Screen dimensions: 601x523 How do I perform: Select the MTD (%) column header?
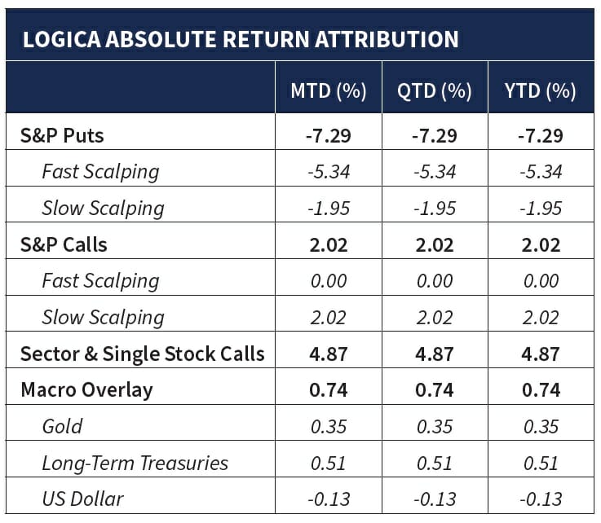point(328,90)
